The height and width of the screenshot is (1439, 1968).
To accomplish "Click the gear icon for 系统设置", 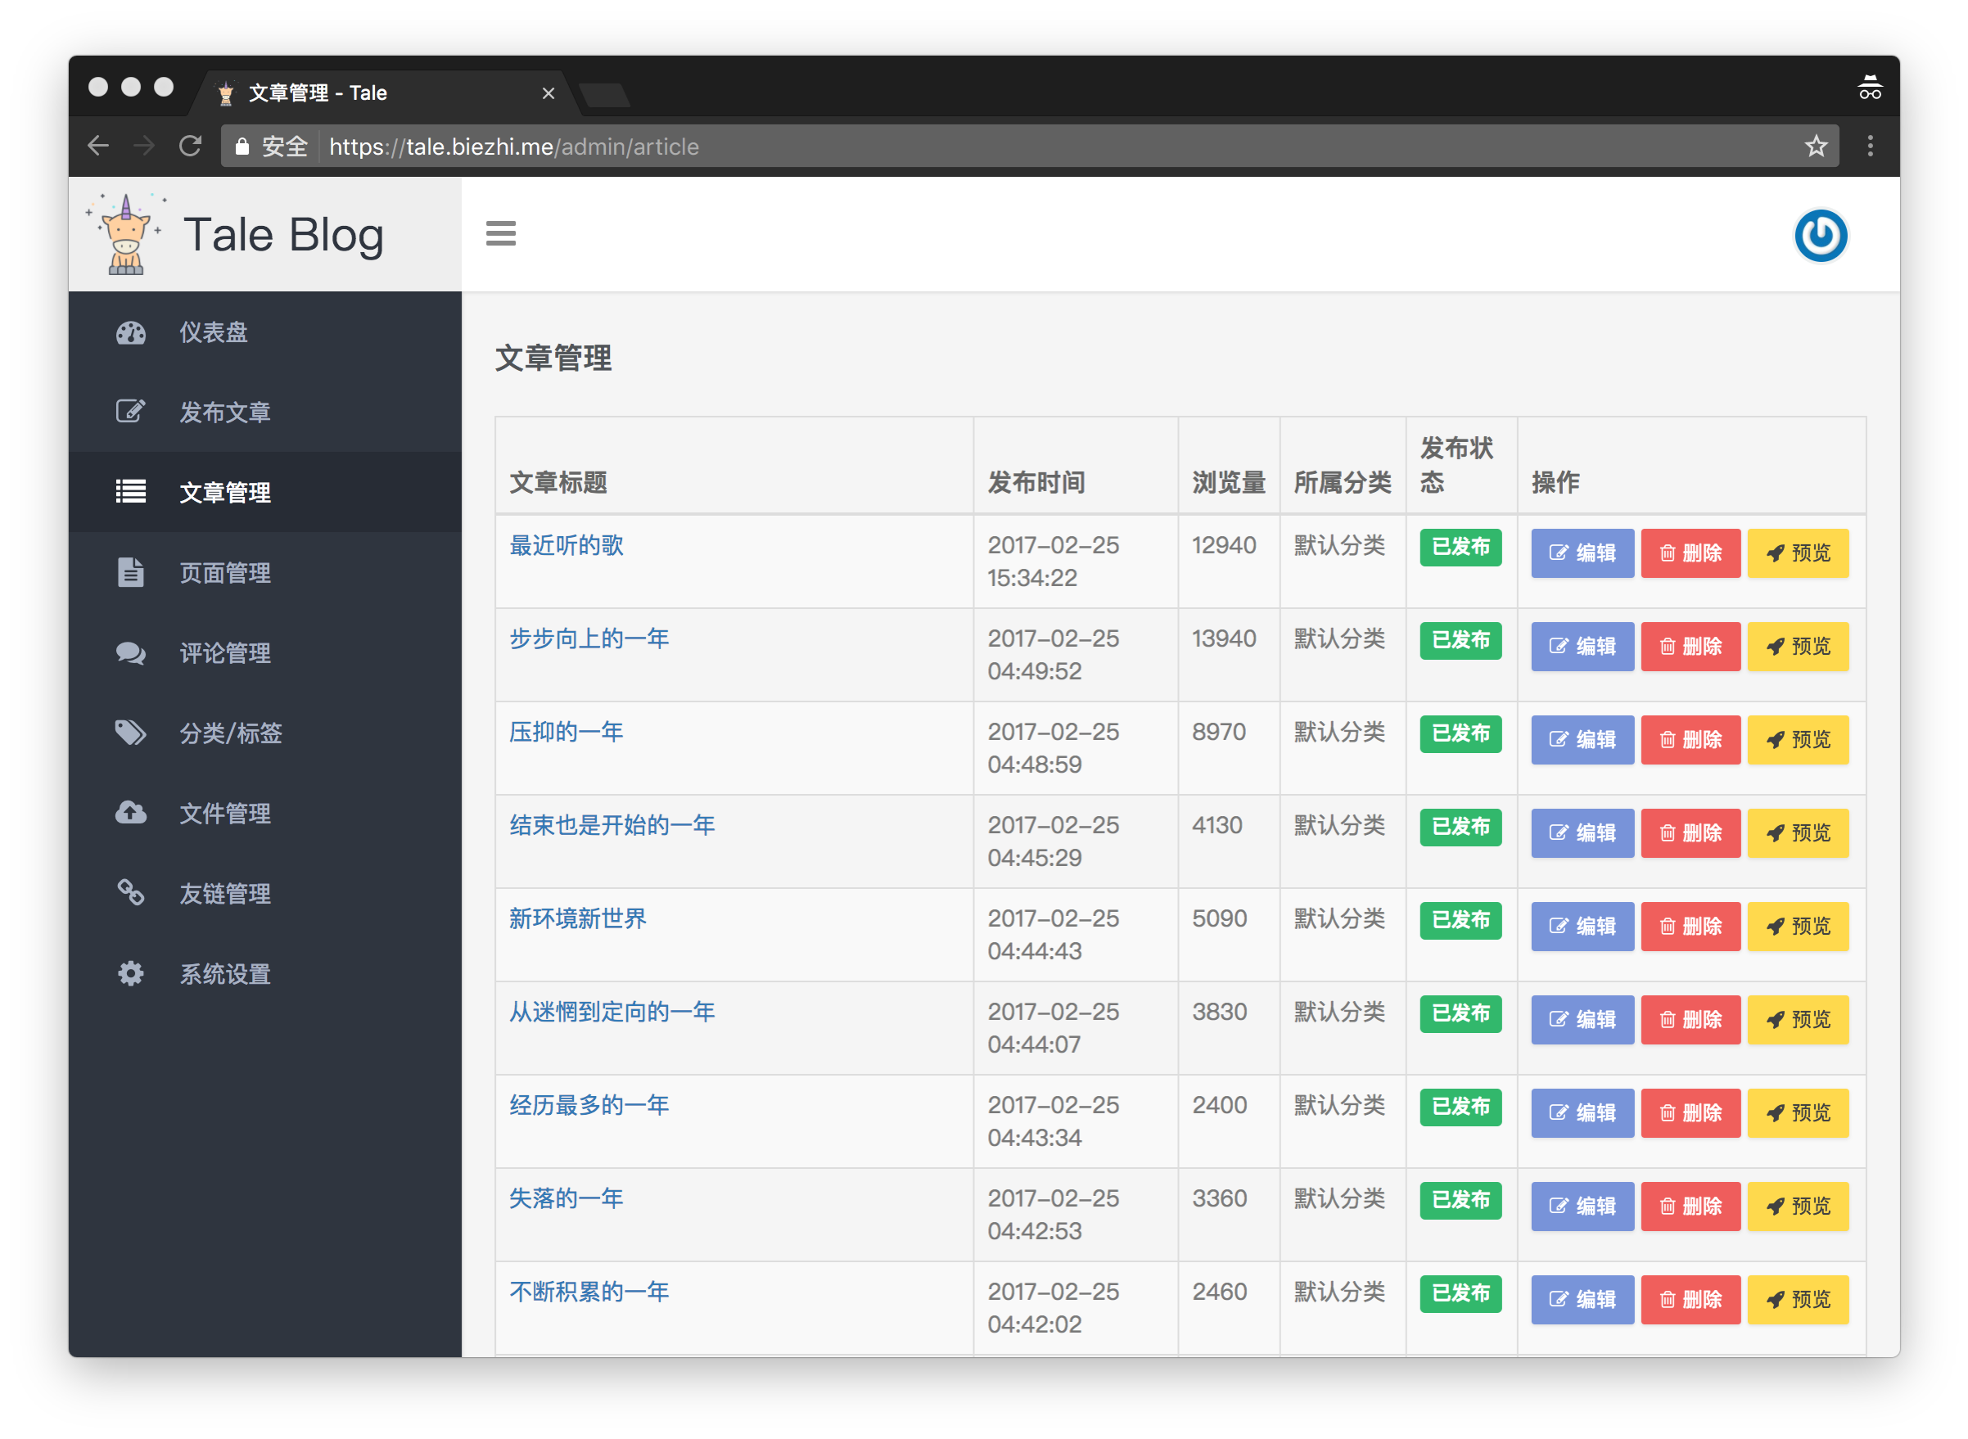I will 131,974.
